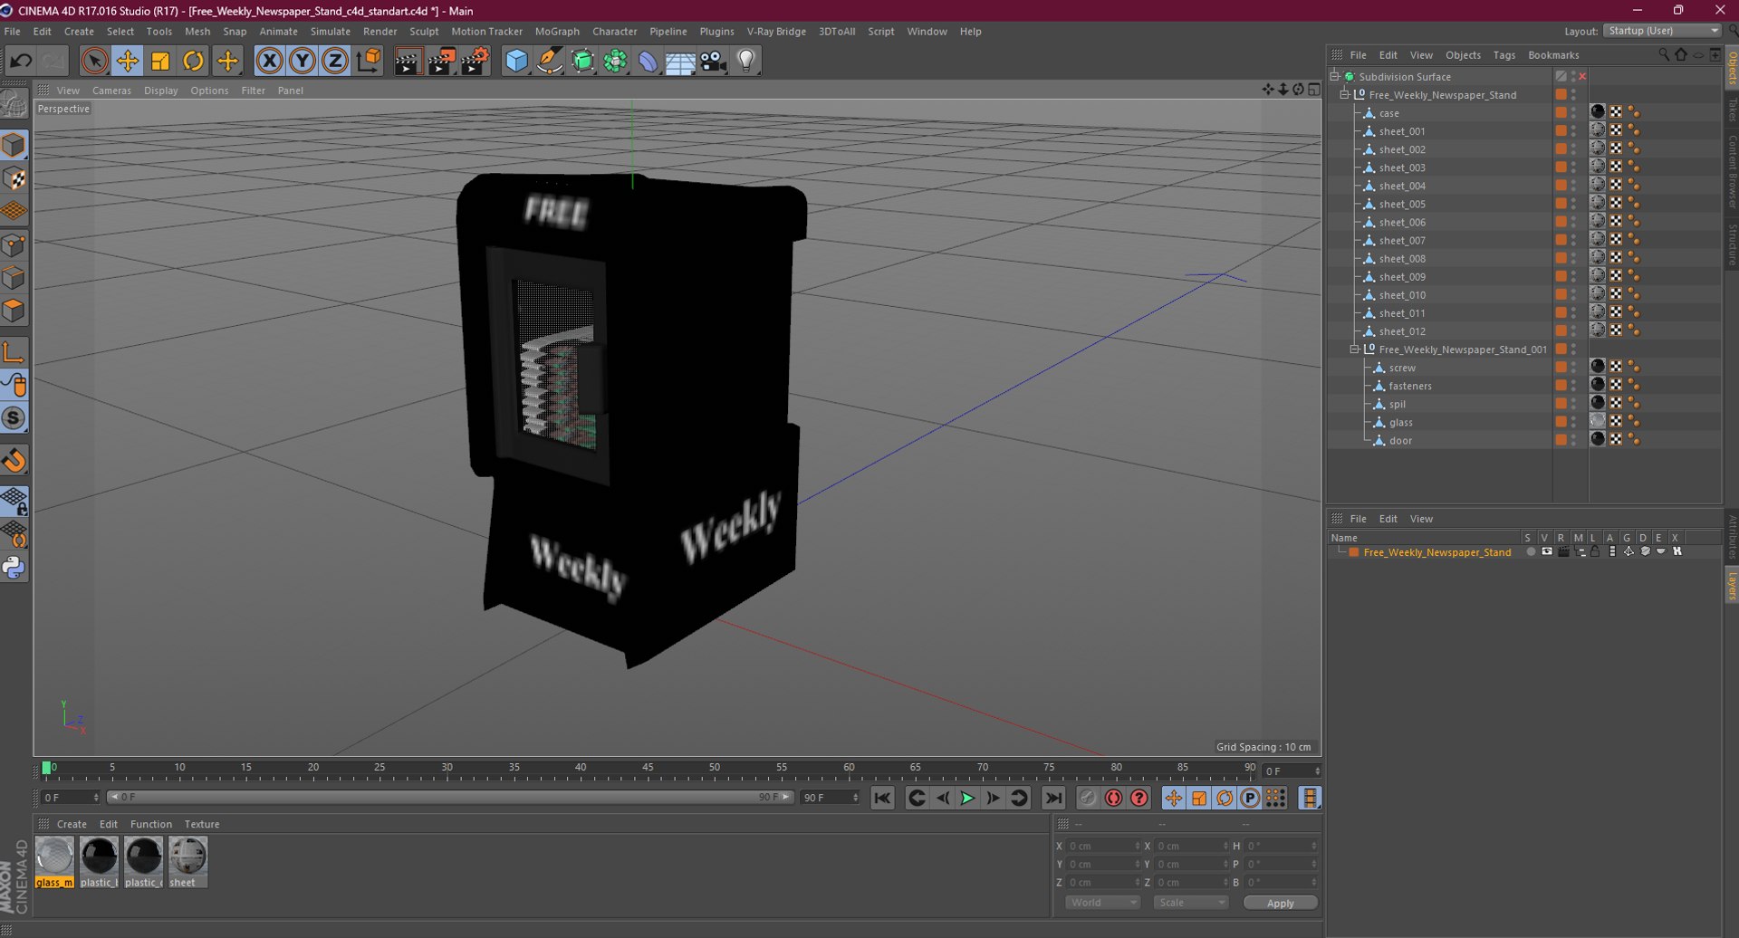Click the X position input field
The height and width of the screenshot is (938, 1739).
click(1104, 846)
